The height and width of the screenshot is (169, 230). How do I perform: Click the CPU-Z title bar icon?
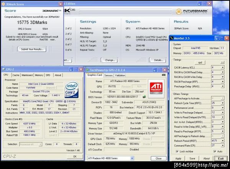(x=4, y=70)
